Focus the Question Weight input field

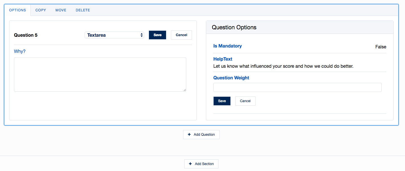coord(297,87)
